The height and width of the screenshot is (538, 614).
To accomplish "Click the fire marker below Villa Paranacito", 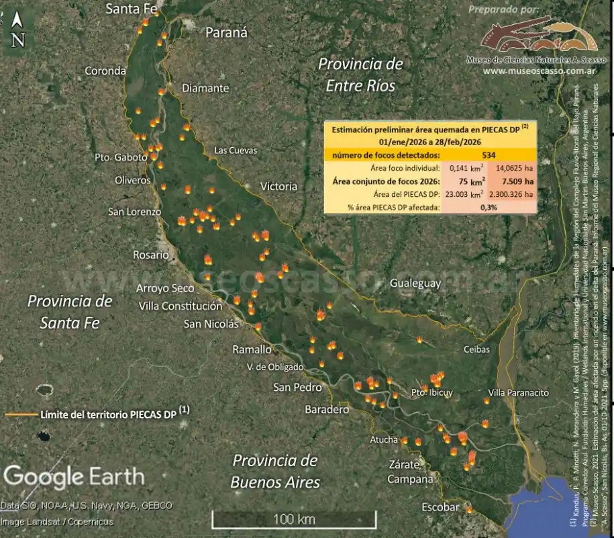I will tap(487, 400).
